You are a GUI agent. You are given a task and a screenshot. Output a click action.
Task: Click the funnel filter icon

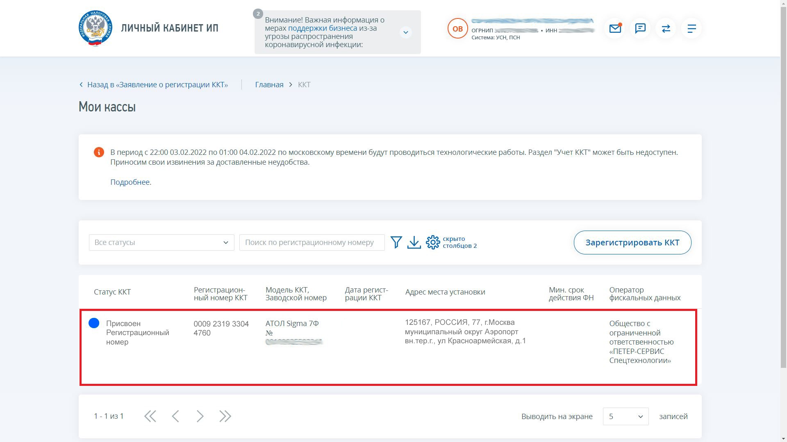click(396, 243)
